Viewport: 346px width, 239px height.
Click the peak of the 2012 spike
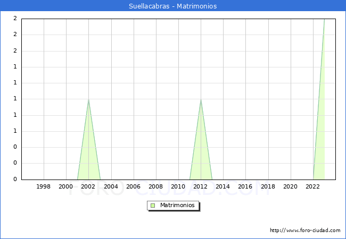(201, 99)
